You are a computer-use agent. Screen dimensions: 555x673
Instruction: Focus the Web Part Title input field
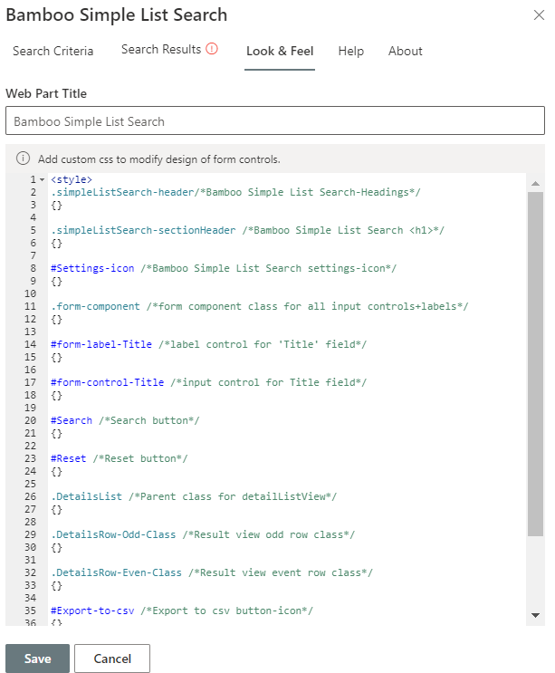(275, 121)
